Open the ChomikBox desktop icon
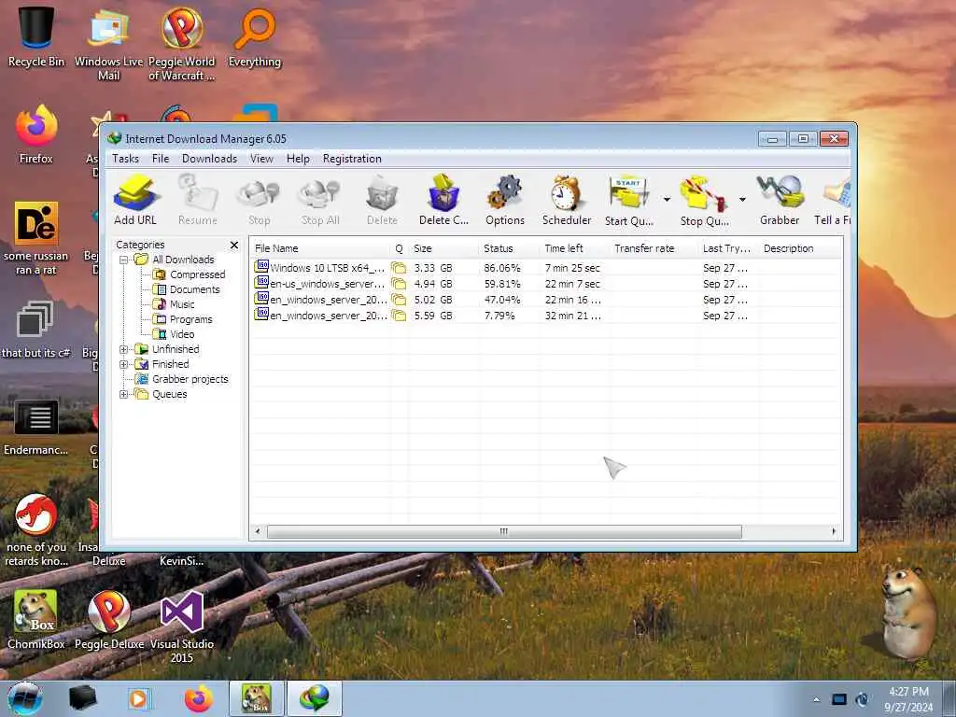956x717 pixels. click(36, 620)
